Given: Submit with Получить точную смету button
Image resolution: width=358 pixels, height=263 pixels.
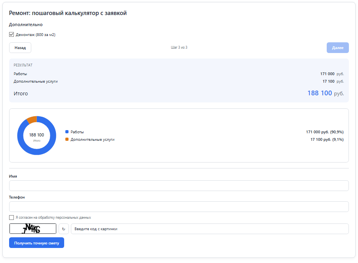Looking at the screenshot, I should pyautogui.click(x=36, y=243).
